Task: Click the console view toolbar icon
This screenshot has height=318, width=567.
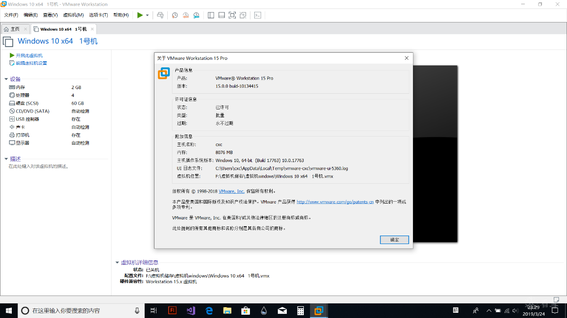Action: click(x=258, y=15)
